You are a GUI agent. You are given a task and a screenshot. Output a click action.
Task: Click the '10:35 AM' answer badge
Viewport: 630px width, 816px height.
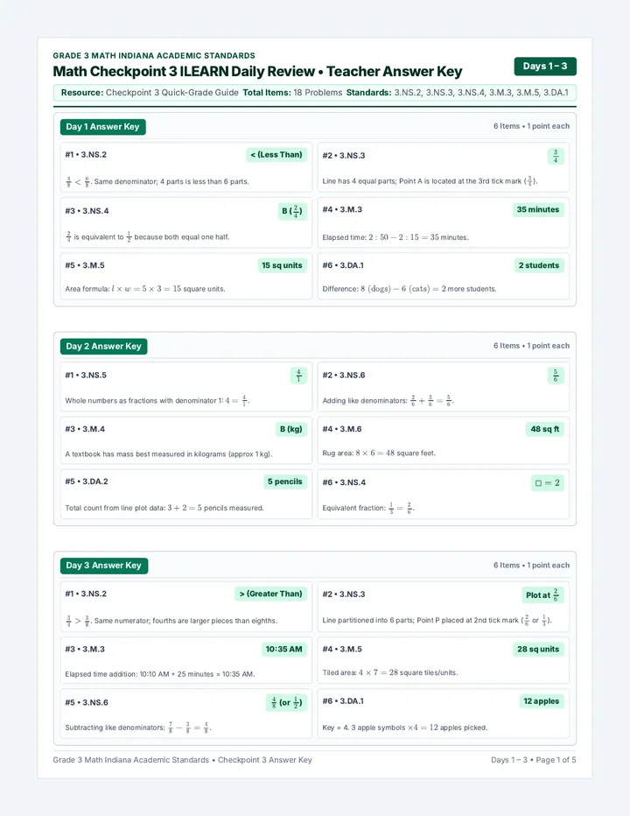pos(284,650)
